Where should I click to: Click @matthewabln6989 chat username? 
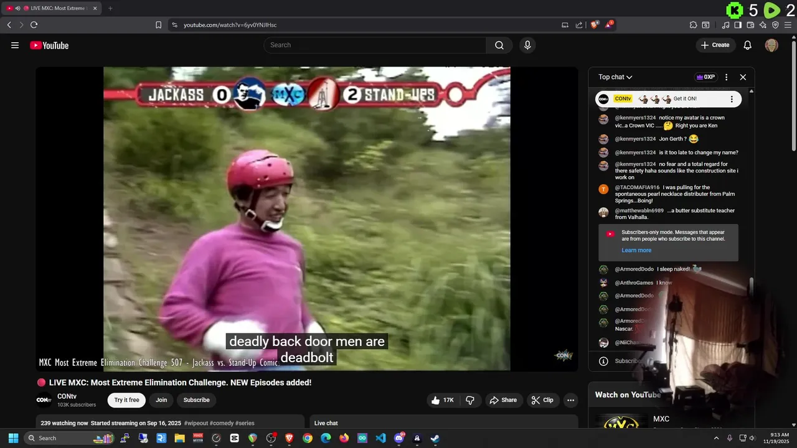tap(639, 211)
